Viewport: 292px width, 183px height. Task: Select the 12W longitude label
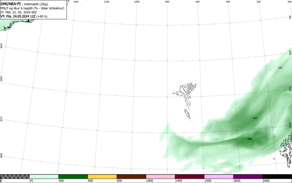pos(106,2)
